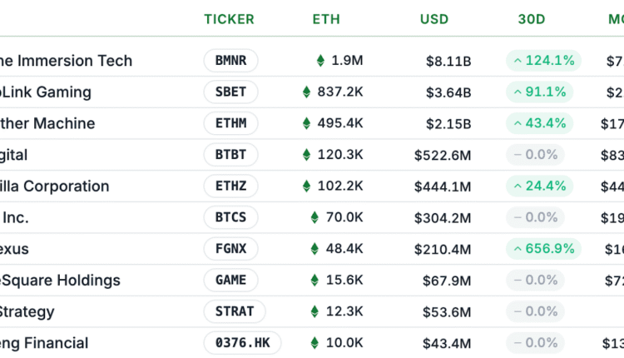The width and height of the screenshot is (624, 358).
Task: Click the Ethereum icon in the BTBT row
Action: tap(306, 155)
